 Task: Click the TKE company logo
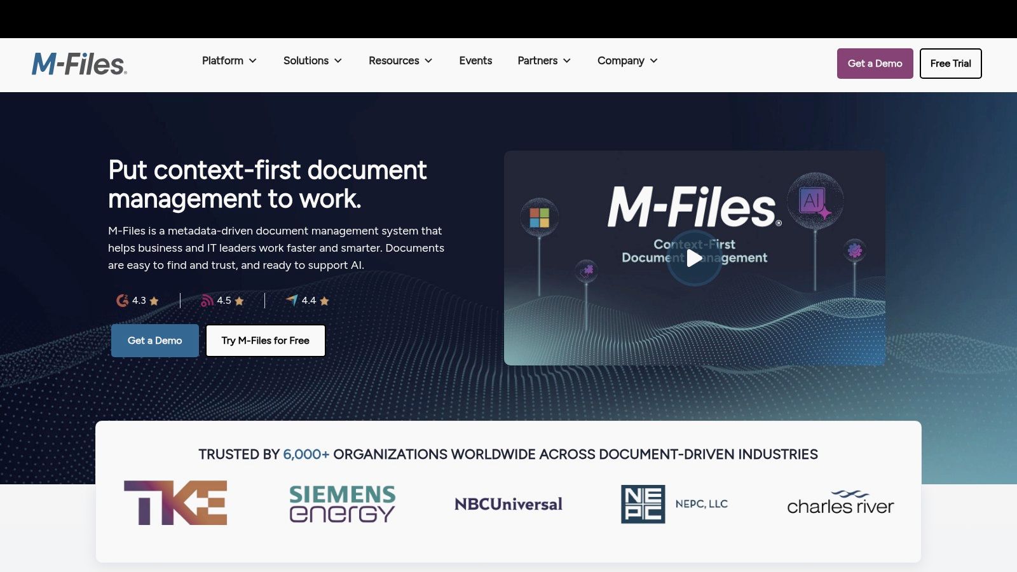pyautogui.click(x=175, y=503)
